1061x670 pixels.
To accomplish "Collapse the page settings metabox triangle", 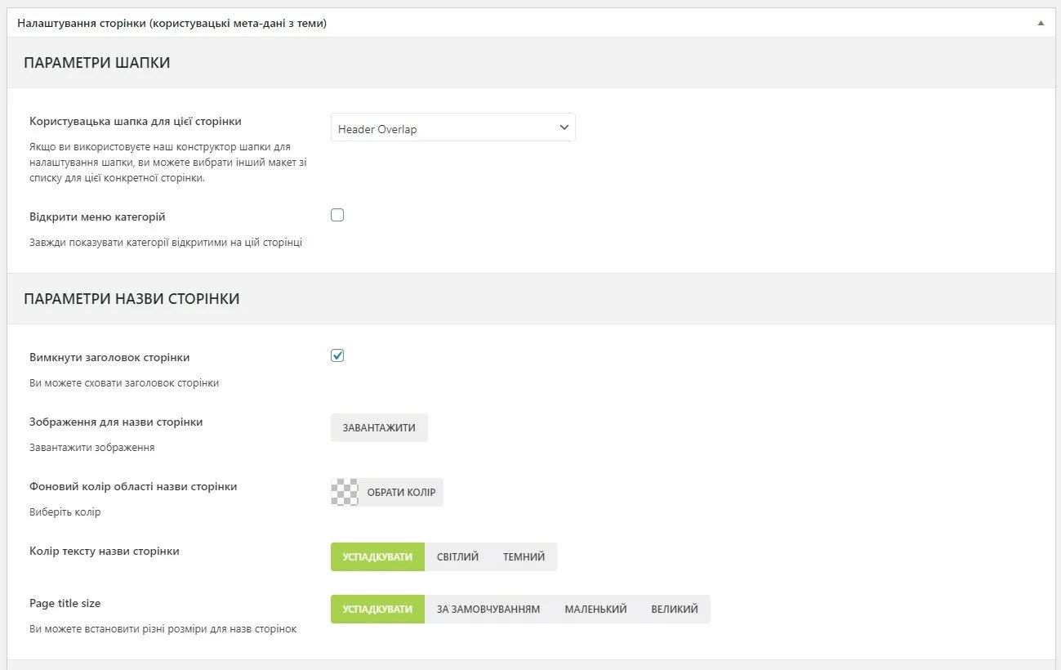I will (x=1041, y=24).
